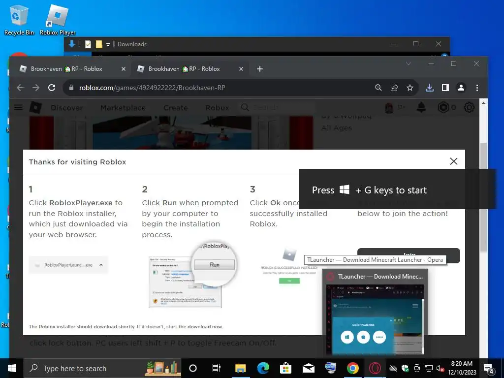Expand the RobloxPlayerLauncher download chevron
504x378 pixels.
click(101, 265)
